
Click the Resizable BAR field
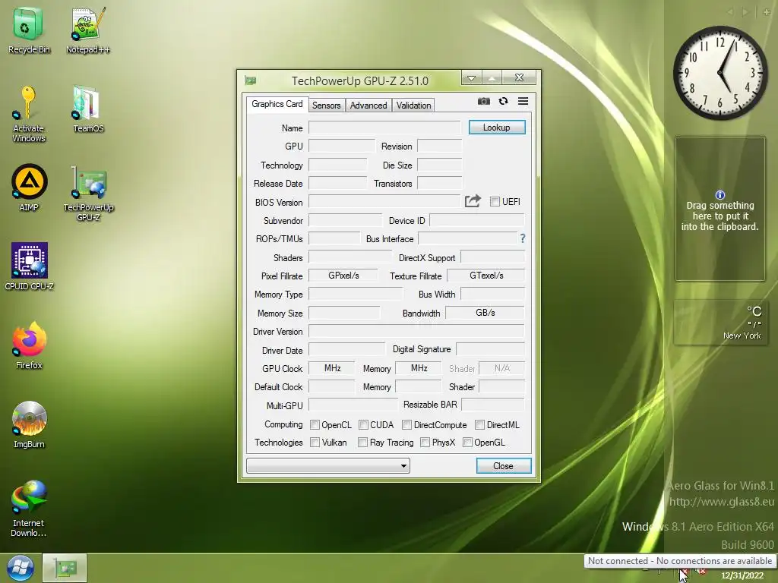(x=492, y=405)
